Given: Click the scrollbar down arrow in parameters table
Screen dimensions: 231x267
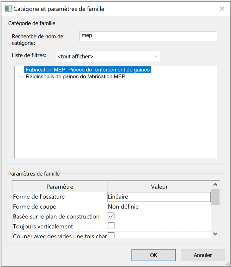Looking at the screenshot, I should pyautogui.click(x=215, y=234).
